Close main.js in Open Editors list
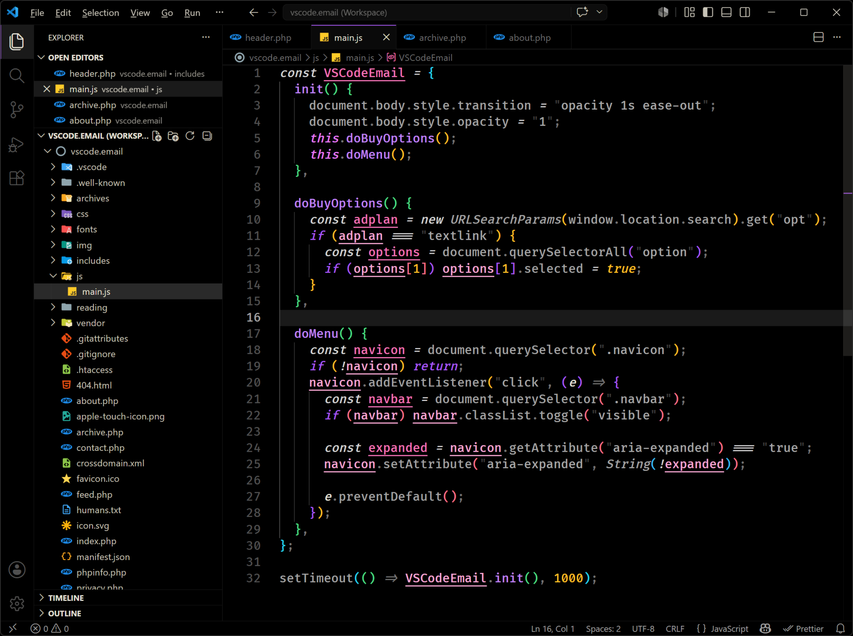Image resolution: width=853 pixels, height=636 pixels. [x=47, y=89]
